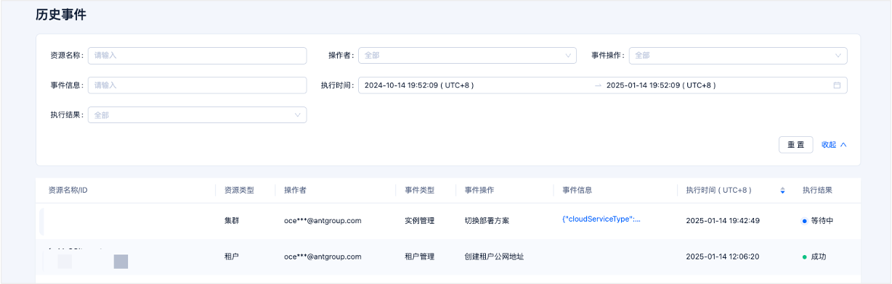Click the calendar icon in the 执行时间 field
The image size is (892, 284).
837,85
